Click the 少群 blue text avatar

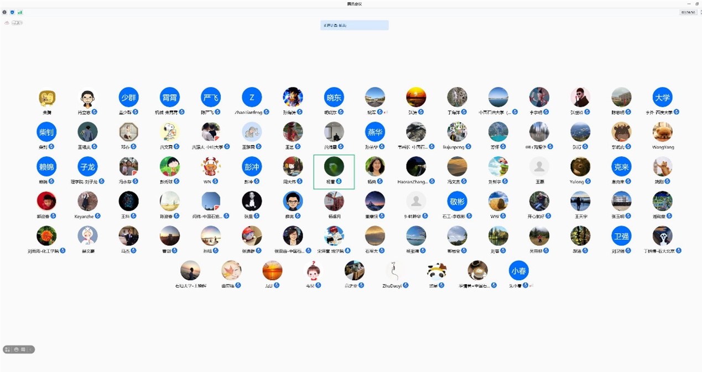coord(128,97)
